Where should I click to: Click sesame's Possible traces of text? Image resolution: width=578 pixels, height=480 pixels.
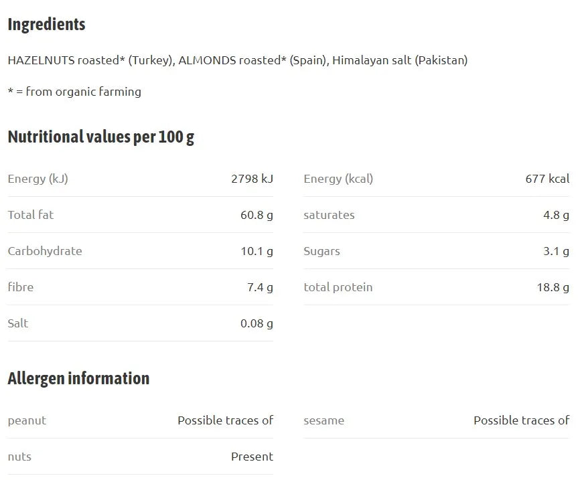click(x=521, y=420)
